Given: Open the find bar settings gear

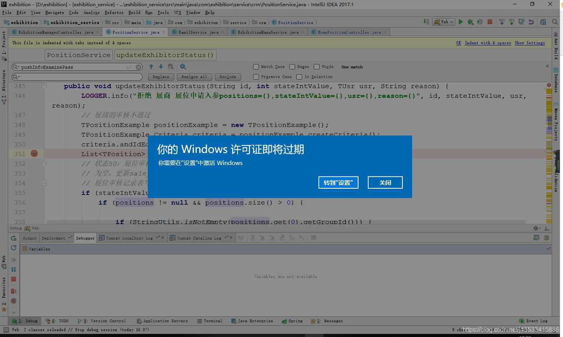Looking at the screenshot, I should click(x=183, y=67).
